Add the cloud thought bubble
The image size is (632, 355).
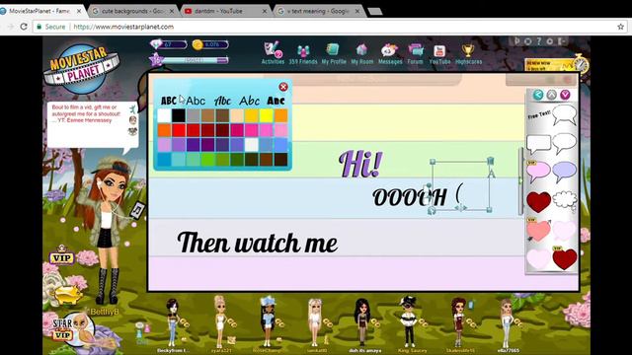click(x=564, y=200)
